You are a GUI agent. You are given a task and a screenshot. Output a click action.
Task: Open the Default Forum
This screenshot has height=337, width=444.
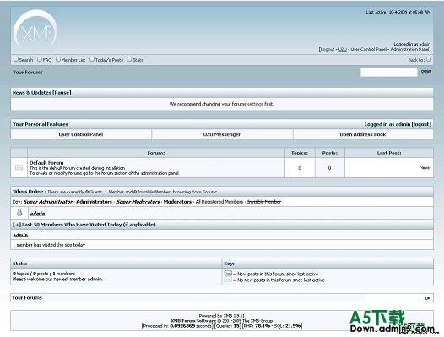46,163
